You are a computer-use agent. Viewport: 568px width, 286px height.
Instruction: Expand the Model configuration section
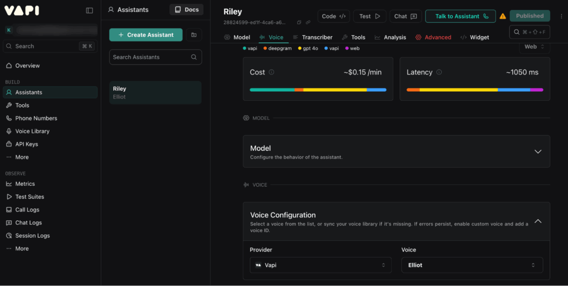pos(538,152)
